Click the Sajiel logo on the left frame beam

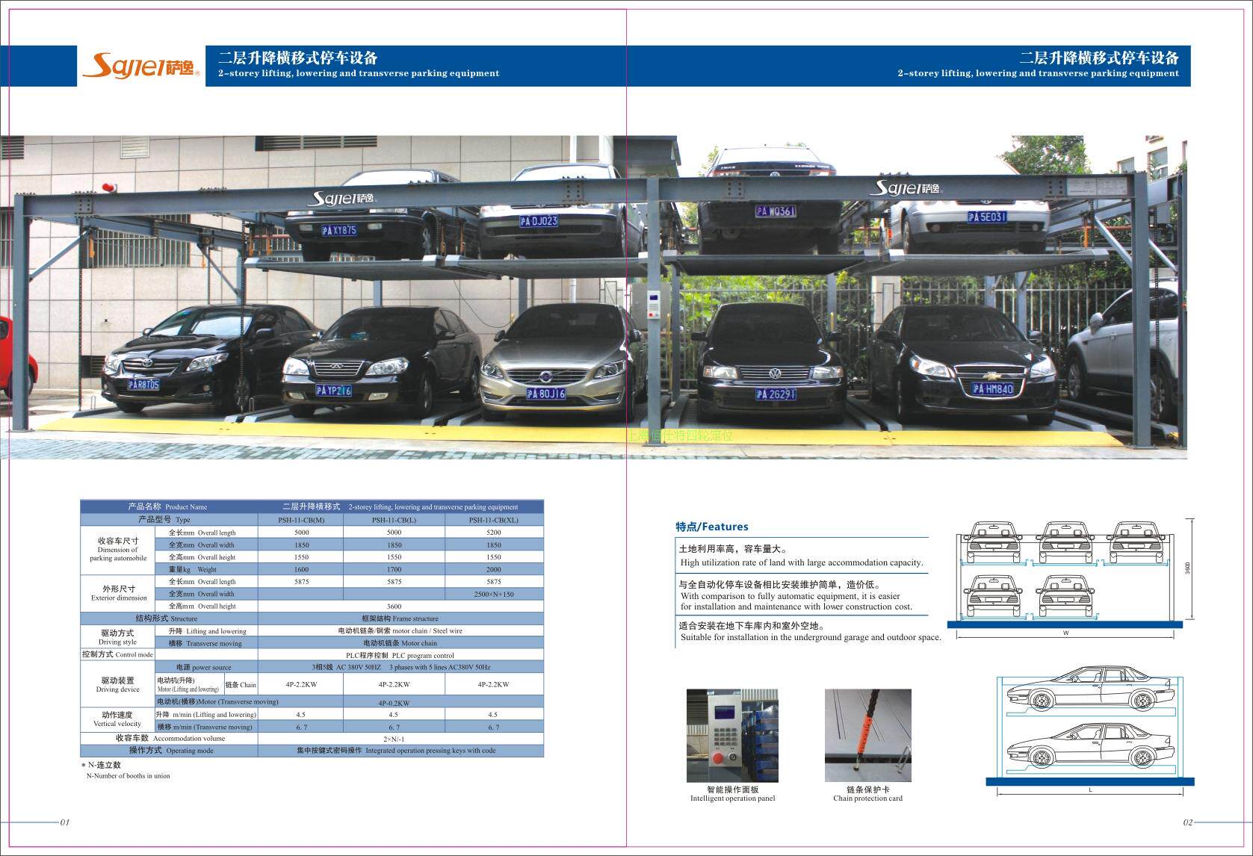tap(344, 199)
